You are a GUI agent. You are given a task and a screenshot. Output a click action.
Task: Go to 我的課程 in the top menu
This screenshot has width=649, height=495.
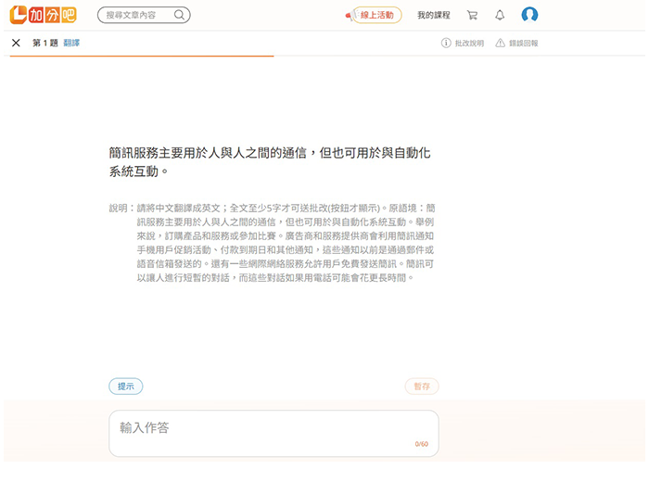(433, 15)
